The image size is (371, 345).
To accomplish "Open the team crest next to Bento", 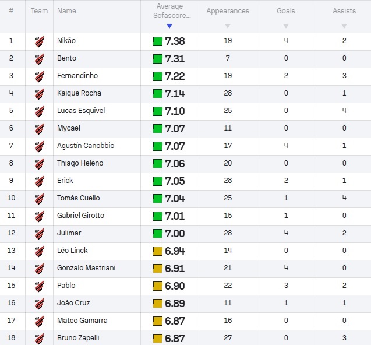I will pyautogui.click(x=39, y=59).
